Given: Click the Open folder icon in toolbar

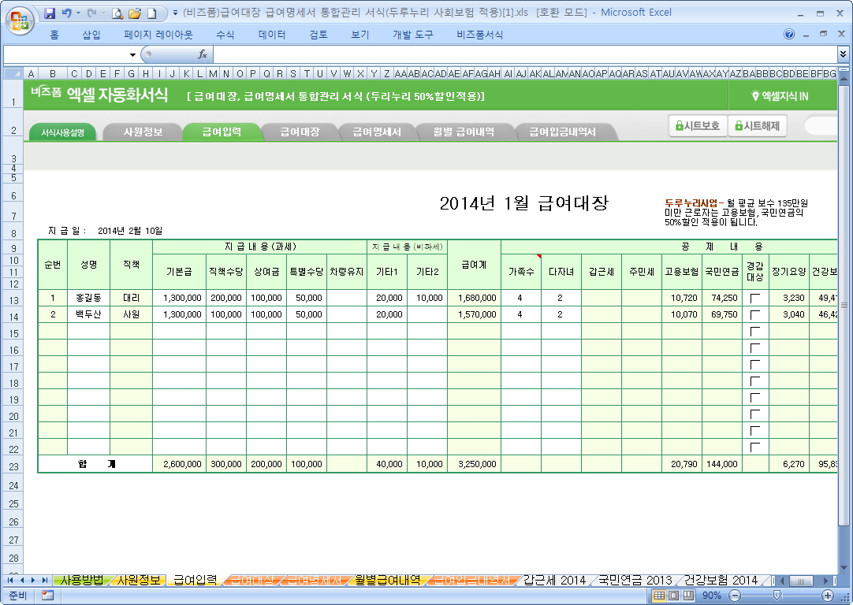Looking at the screenshot, I should [x=135, y=13].
